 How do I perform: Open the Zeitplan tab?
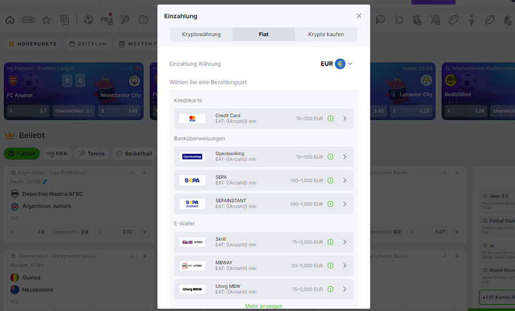[x=88, y=44]
